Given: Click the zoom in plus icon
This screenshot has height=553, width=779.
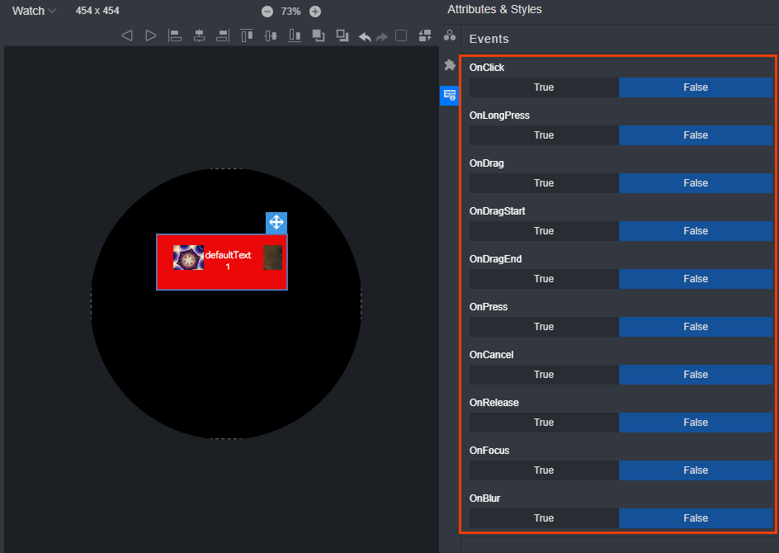Looking at the screenshot, I should click(315, 12).
